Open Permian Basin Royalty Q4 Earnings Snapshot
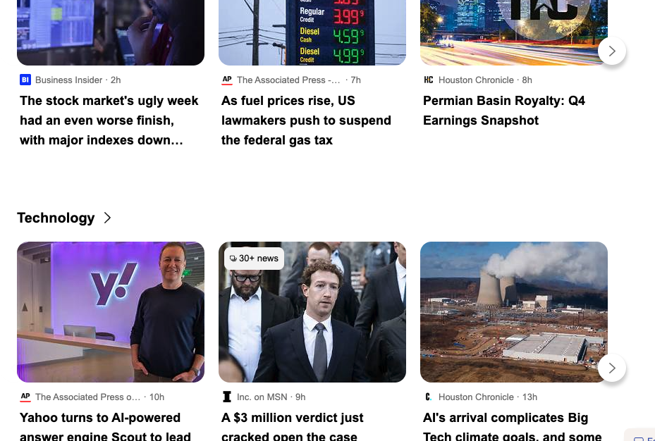The width and height of the screenshot is (655, 441). point(504,111)
